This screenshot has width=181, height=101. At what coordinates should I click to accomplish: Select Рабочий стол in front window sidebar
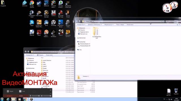click(x=83, y=34)
